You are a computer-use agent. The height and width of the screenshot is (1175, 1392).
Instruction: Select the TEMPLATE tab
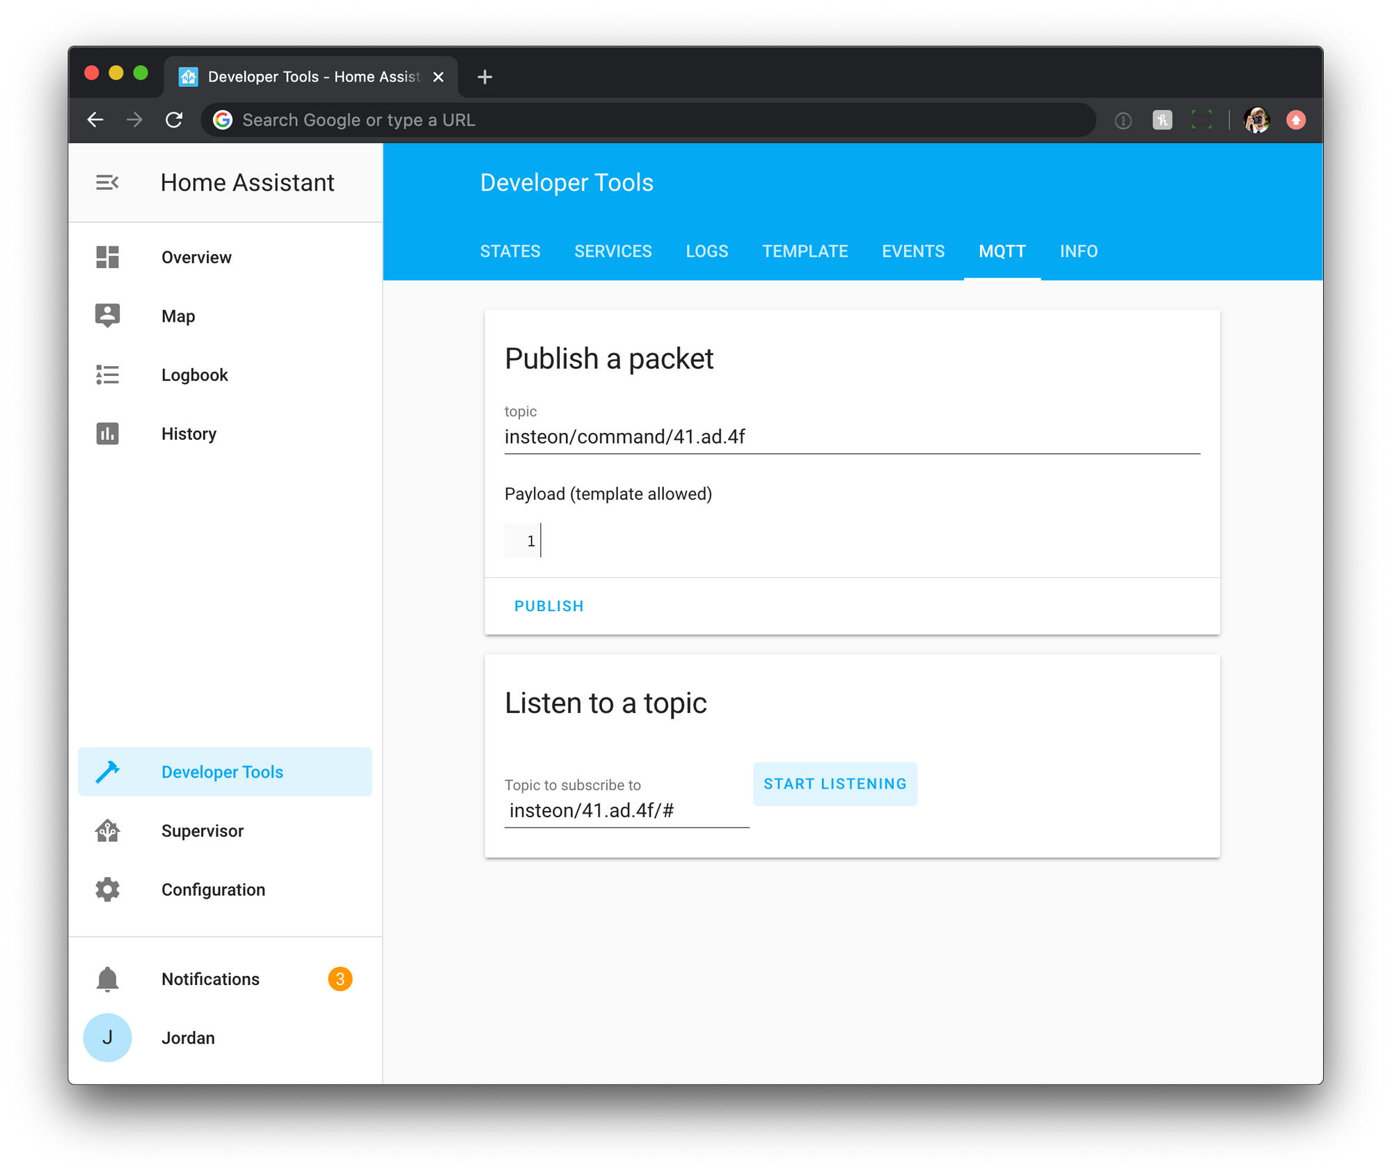tap(805, 251)
